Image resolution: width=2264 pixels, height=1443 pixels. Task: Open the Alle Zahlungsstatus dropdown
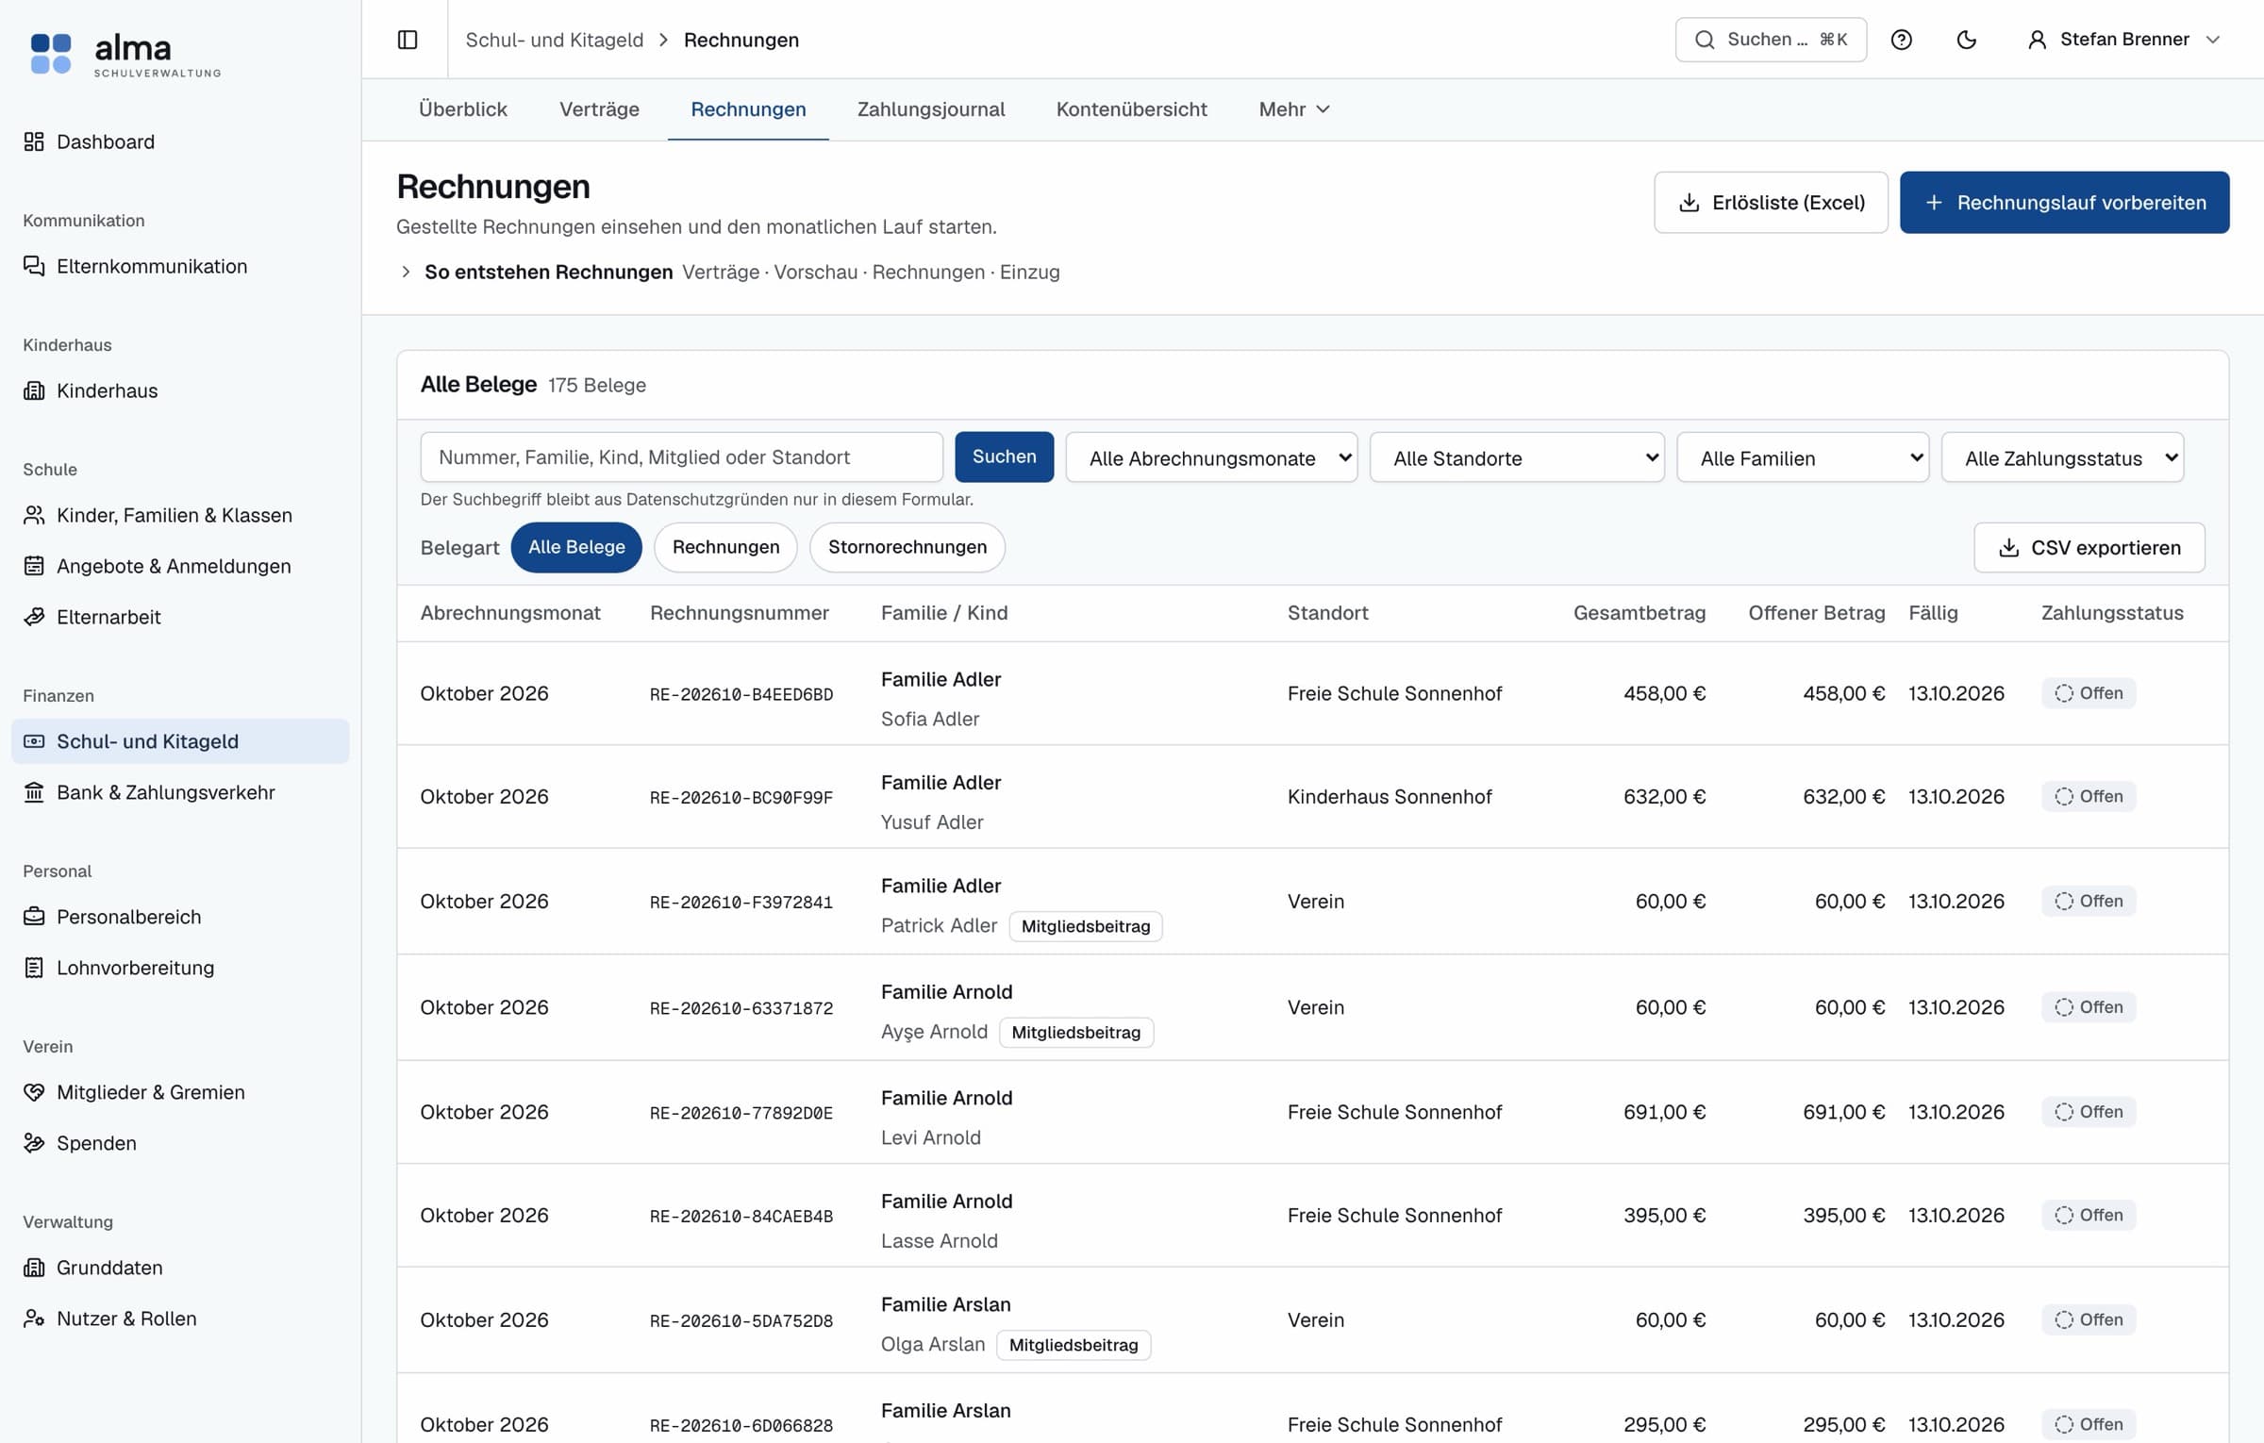[2063, 457]
